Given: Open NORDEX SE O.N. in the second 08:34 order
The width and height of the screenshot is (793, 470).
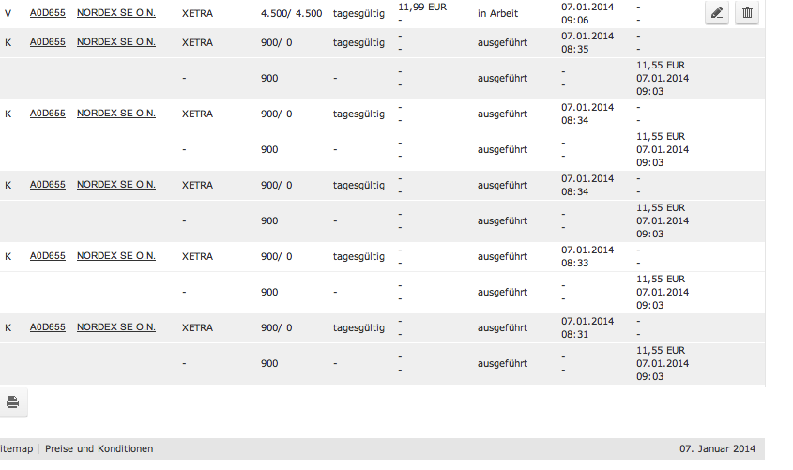Looking at the screenshot, I should pos(116,185).
